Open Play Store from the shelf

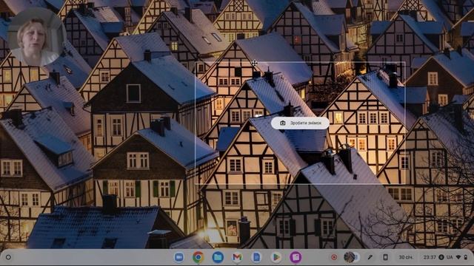pyautogui.click(x=276, y=257)
